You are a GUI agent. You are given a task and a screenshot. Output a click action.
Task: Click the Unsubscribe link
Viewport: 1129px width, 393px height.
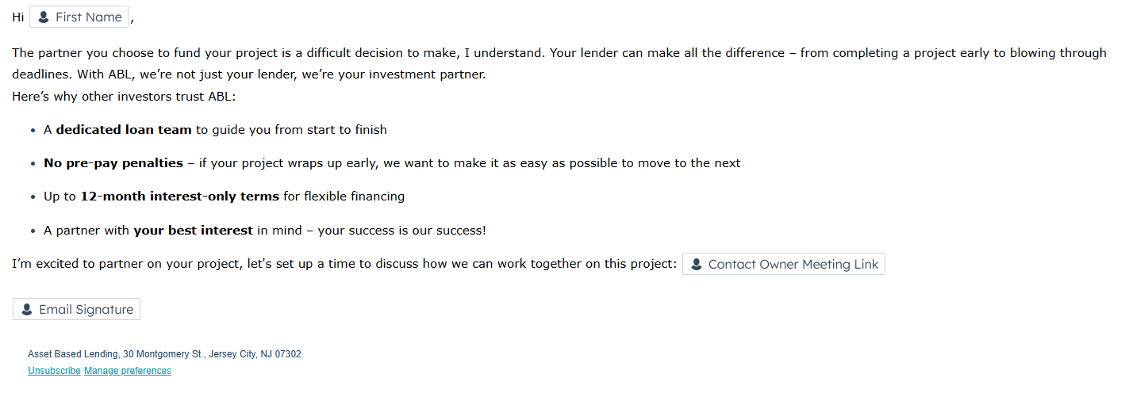click(54, 371)
